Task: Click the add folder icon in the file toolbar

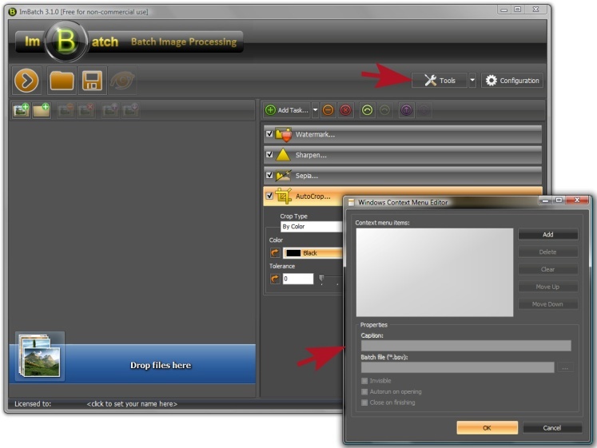Action: pos(41,110)
